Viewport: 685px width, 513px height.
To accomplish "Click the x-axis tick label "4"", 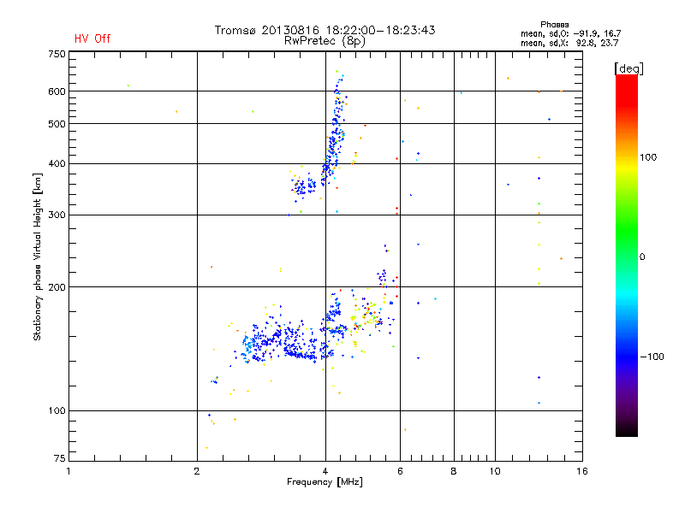I will pos(325,471).
